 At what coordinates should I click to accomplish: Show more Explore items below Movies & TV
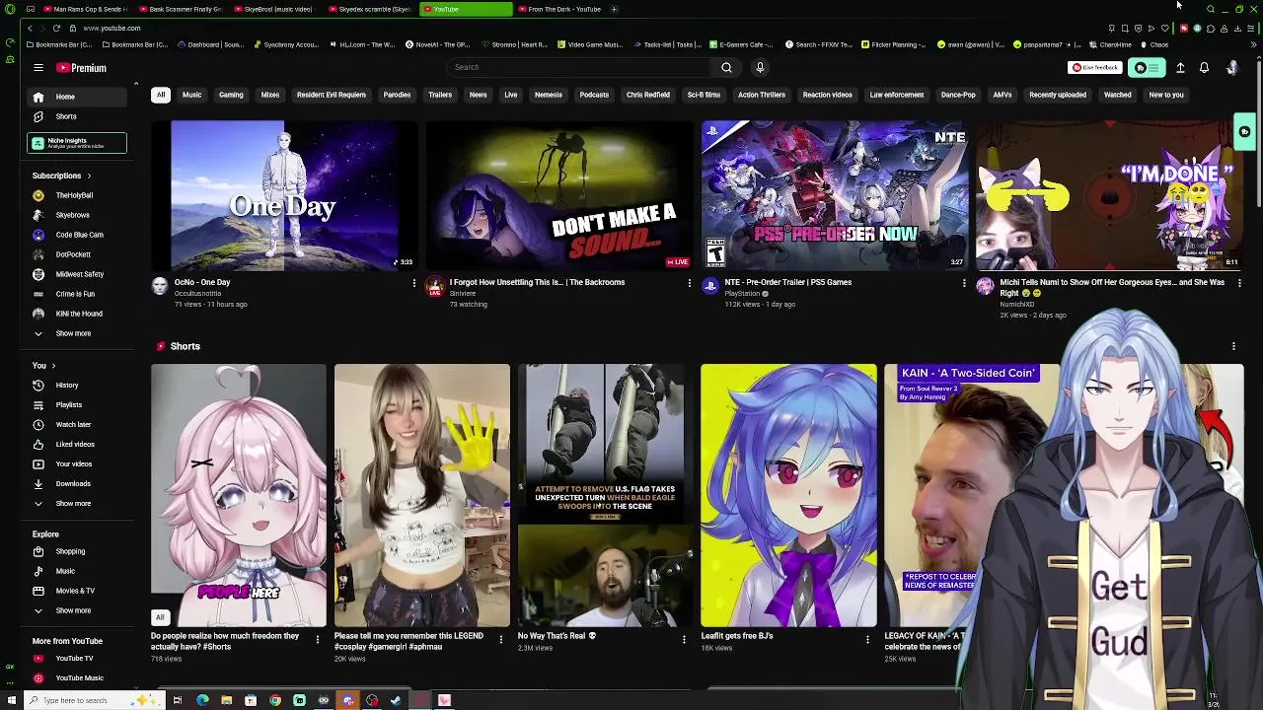[x=77, y=610]
